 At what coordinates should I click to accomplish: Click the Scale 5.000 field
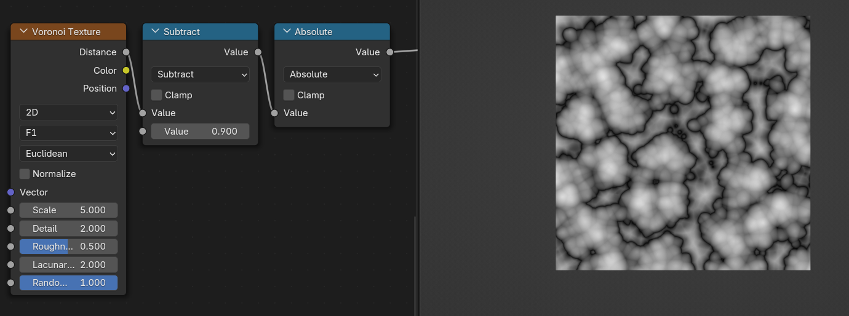click(68, 210)
